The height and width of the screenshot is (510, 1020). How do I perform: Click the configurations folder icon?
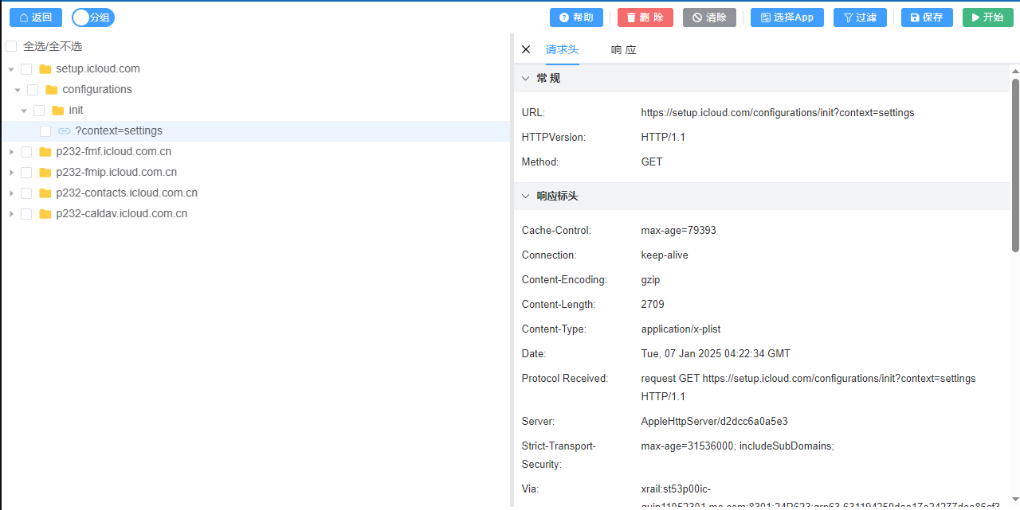(52, 90)
